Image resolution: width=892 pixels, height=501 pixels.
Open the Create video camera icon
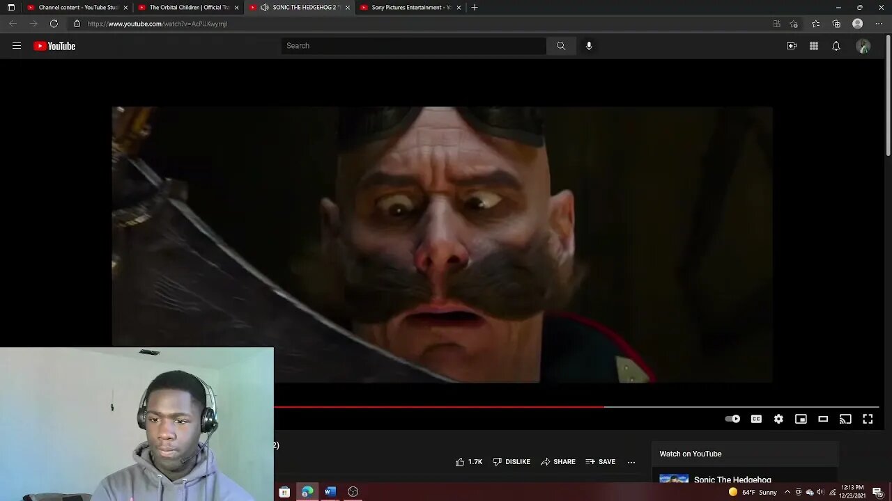pyautogui.click(x=792, y=46)
